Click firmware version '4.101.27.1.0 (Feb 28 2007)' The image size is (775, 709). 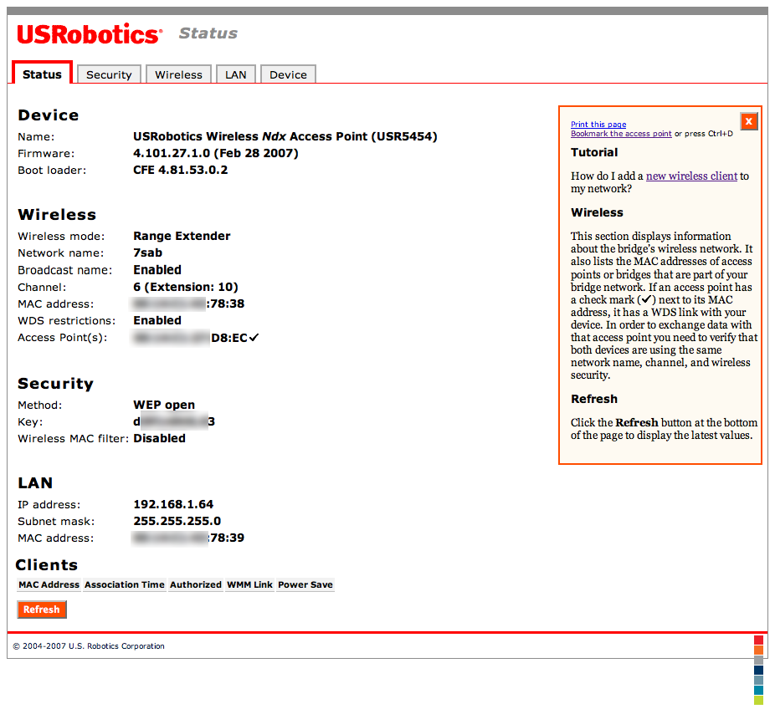[x=215, y=153]
